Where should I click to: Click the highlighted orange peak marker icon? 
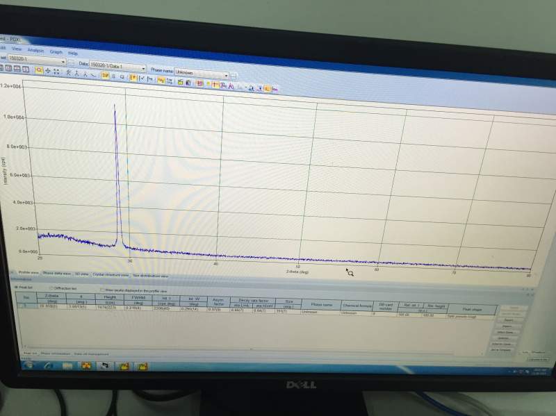coord(133,77)
